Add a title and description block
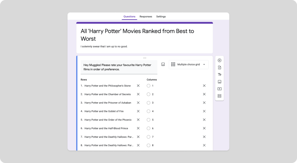The image size is (297, 163). pos(219,75)
